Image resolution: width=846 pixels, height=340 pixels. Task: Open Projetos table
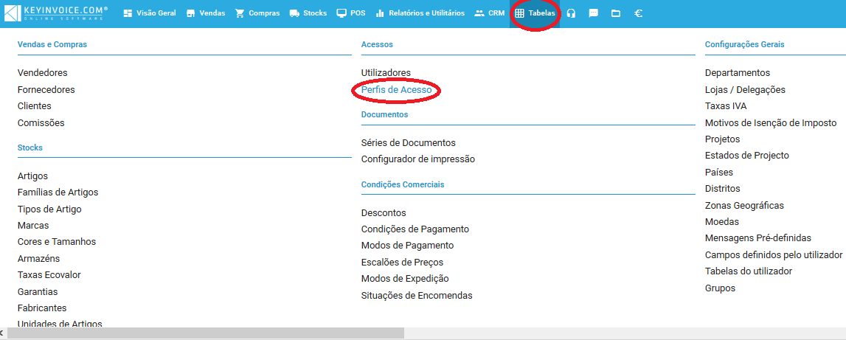722,139
